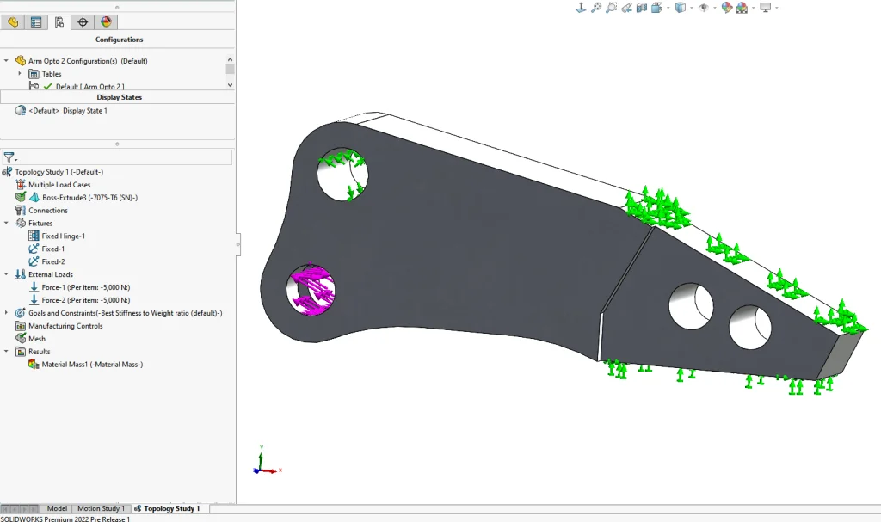Select the Section View tool
This screenshot has width=881, height=522.
point(642,8)
